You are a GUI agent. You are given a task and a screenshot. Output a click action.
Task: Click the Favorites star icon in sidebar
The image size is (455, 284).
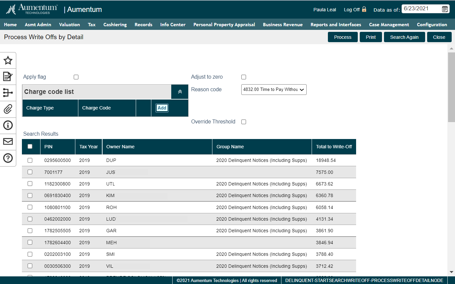pyautogui.click(x=8, y=60)
